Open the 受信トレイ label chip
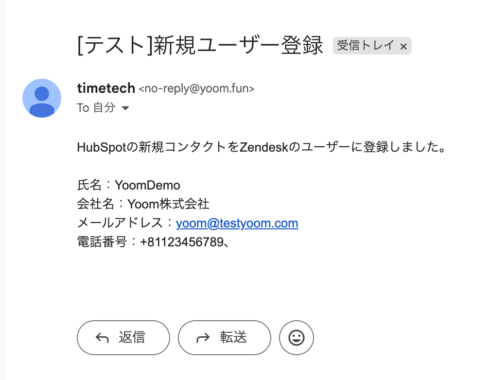This screenshot has height=380, width=489. [x=366, y=46]
